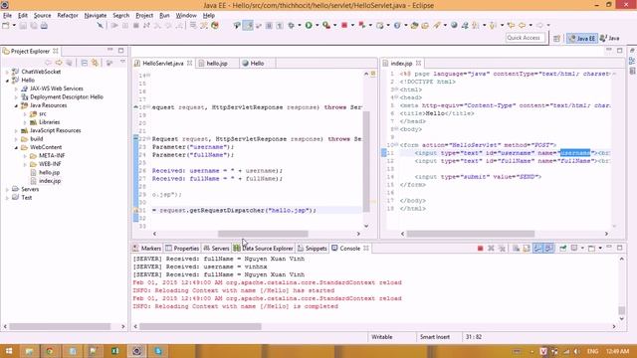Click the Writable status bar entry

tap(382, 337)
